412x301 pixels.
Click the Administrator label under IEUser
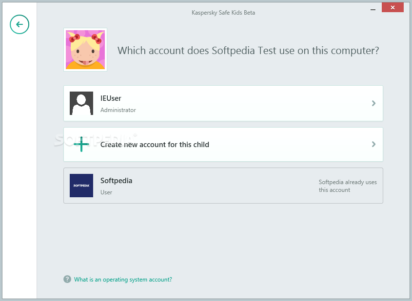(118, 110)
